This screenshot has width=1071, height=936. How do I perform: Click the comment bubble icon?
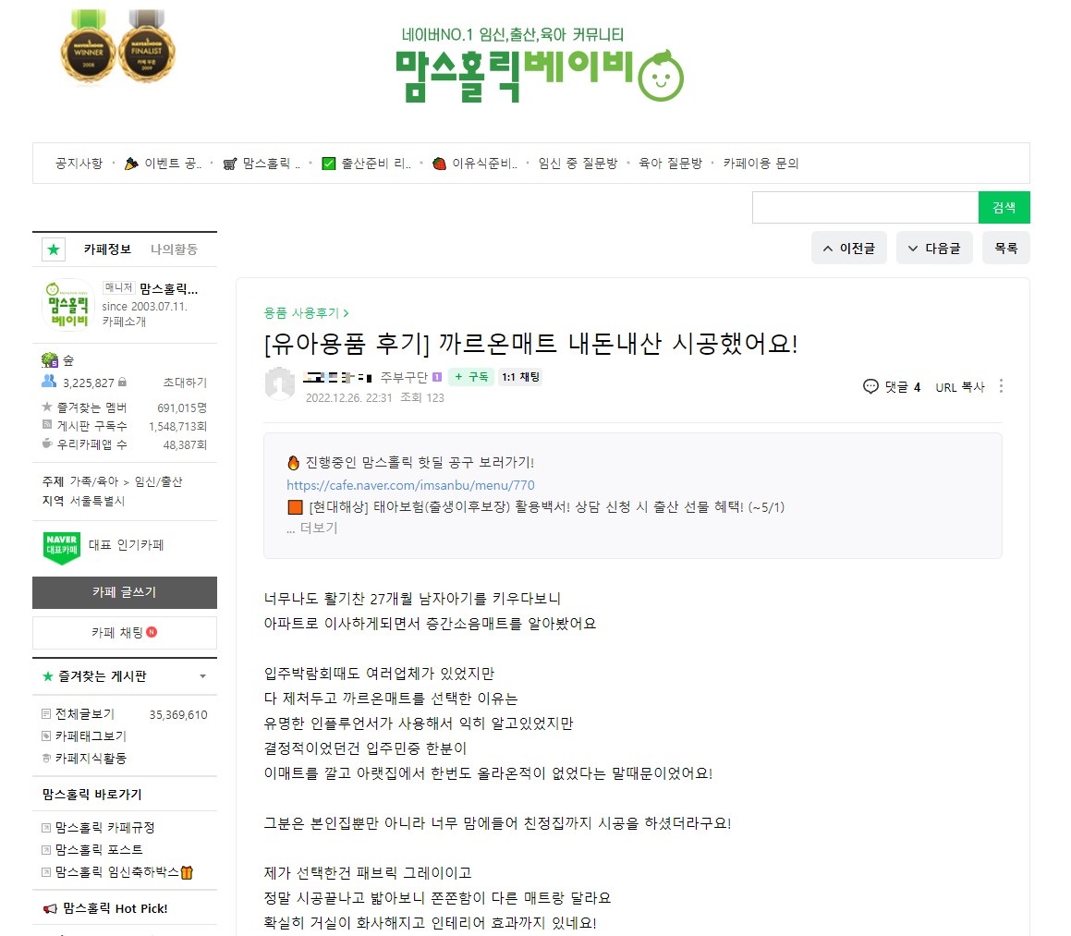[x=870, y=387]
